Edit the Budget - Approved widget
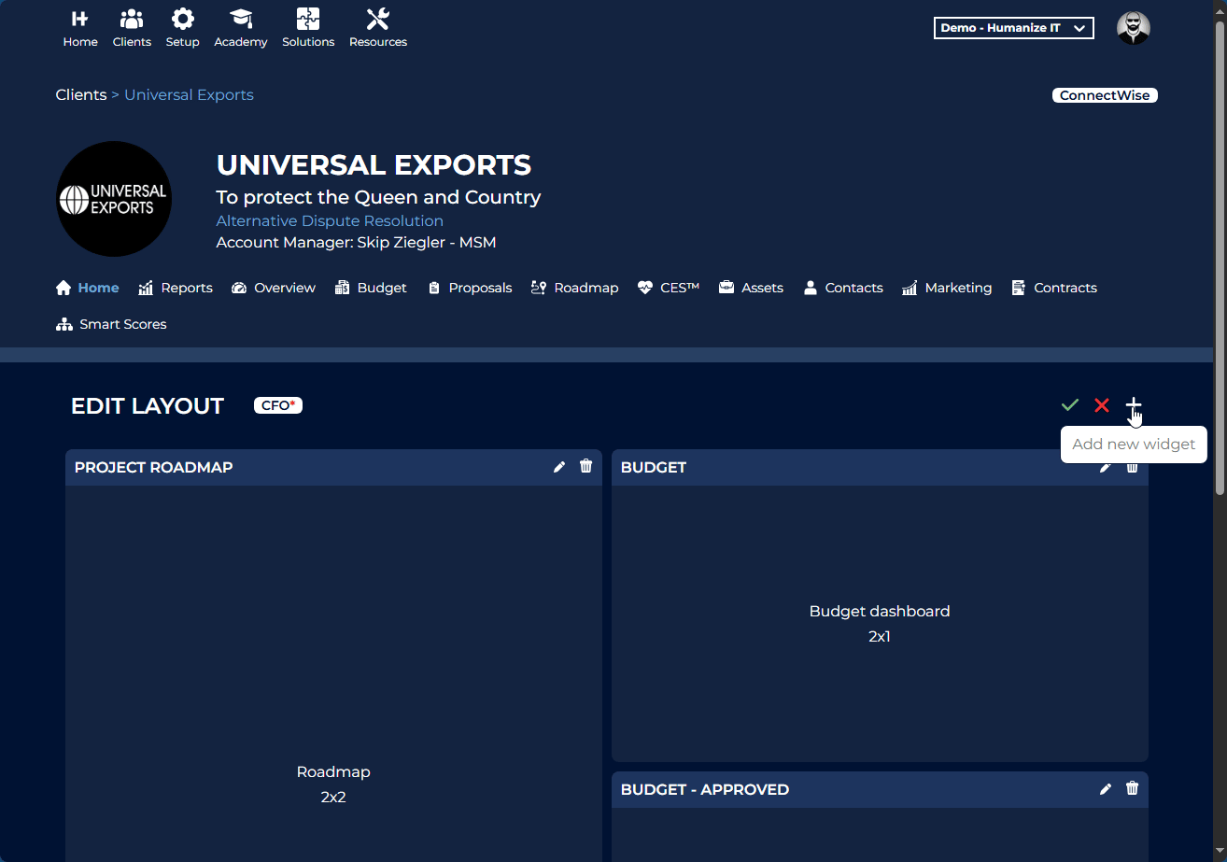Screen dimensions: 1227x862 [x=1106, y=789]
